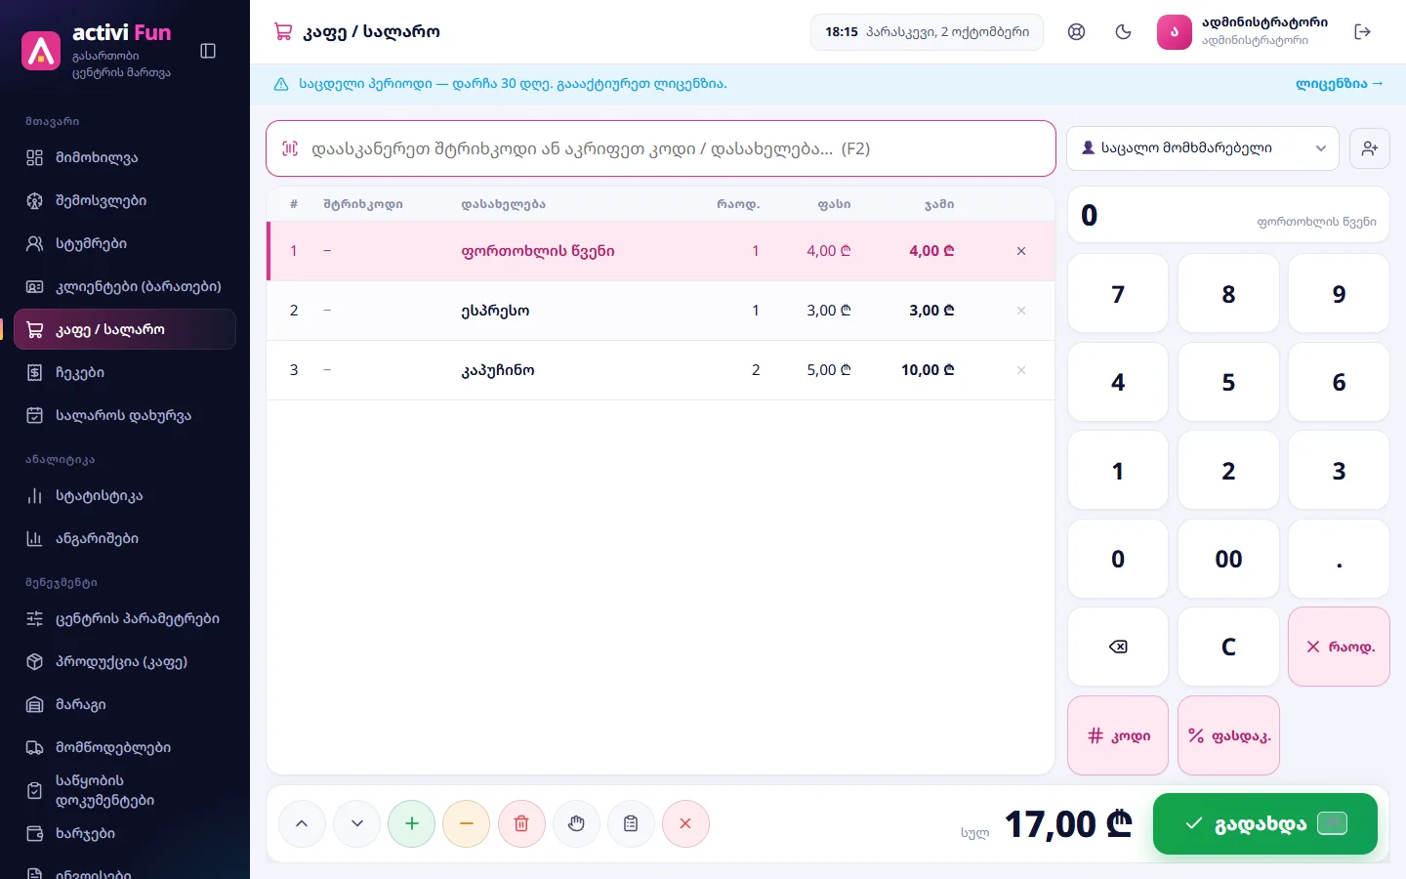Decrease quantity with the orange minus button
This screenshot has height=879, width=1406.
click(x=467, y=823)
